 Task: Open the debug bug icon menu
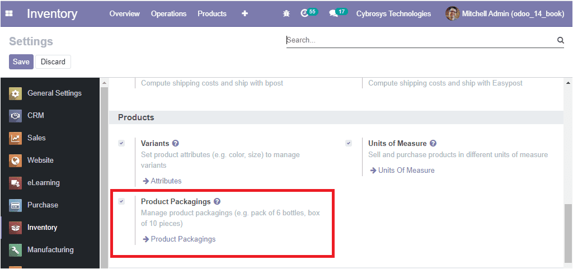pyautogui.click(x=286, y=13)
